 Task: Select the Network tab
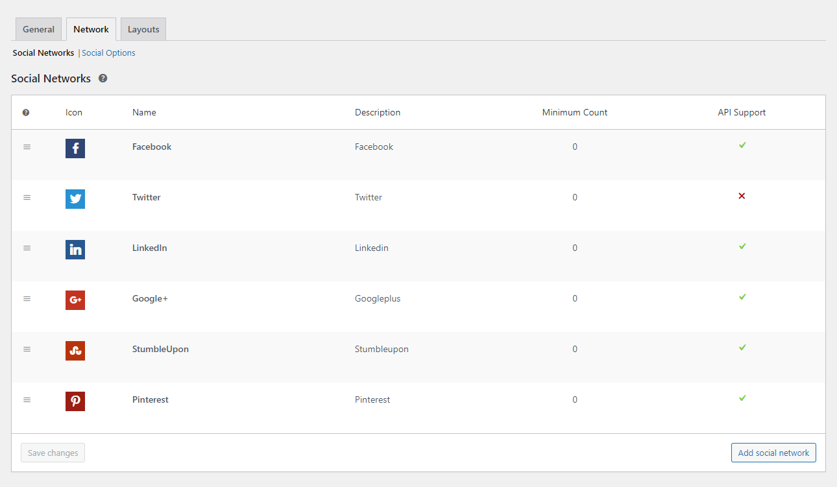tap(91, 29)
